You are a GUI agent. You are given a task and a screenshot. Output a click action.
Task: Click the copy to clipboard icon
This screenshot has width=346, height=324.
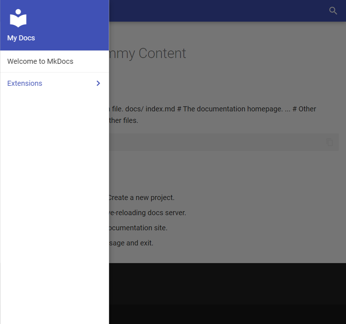329,142
